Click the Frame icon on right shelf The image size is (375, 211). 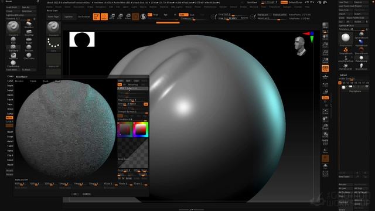pos(325,111)
